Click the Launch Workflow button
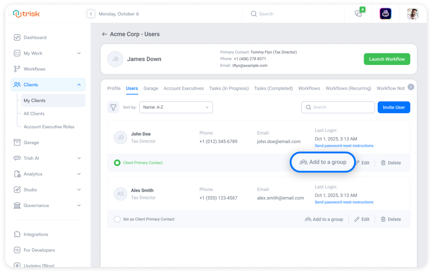This screenshot has height=273, width=432. pos(387,59)
